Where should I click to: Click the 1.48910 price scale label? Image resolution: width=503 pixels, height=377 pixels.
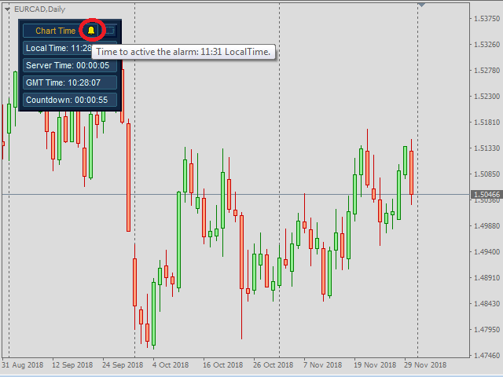486,277
